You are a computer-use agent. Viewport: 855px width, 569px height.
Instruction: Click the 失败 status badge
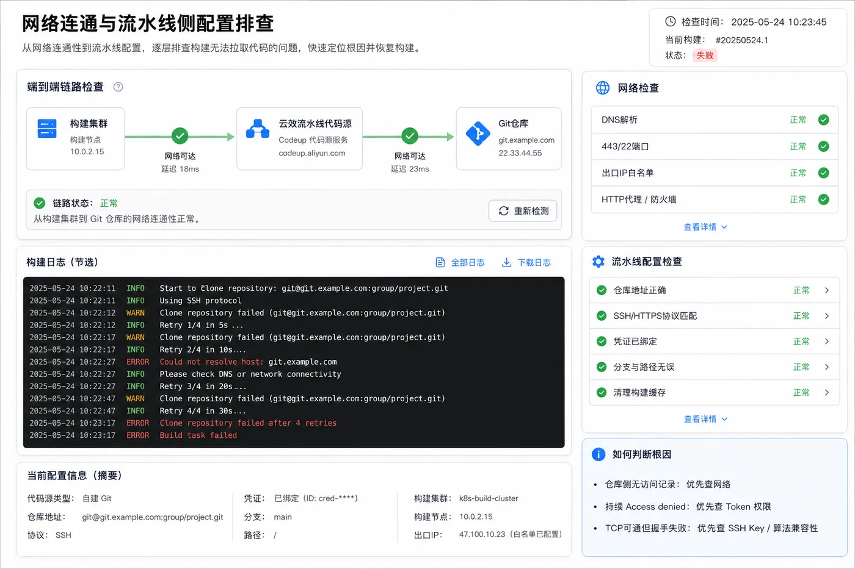click(x=705, y=55)
